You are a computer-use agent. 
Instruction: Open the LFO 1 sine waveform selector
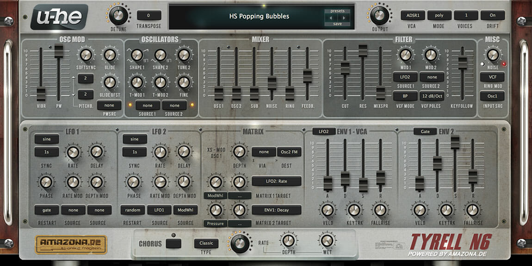coord(46,139)
